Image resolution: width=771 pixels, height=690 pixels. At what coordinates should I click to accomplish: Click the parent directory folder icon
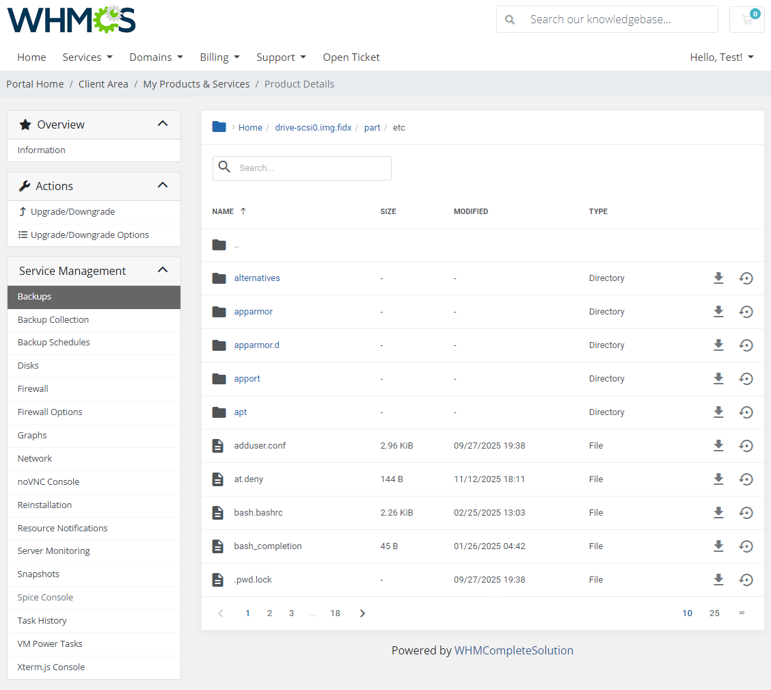click(x=219, y=244)
